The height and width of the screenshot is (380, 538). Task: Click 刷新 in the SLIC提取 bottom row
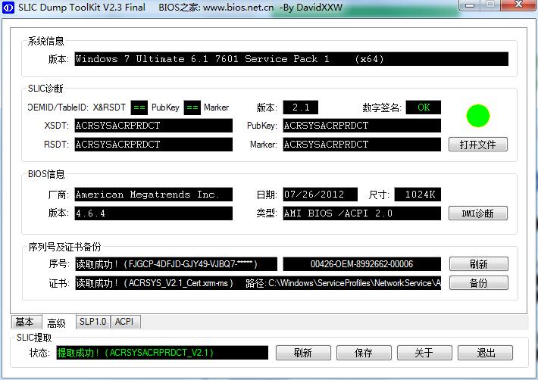[x=302, y=353]
